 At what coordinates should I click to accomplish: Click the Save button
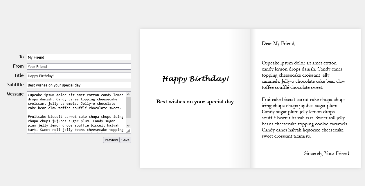click(125, 140)
